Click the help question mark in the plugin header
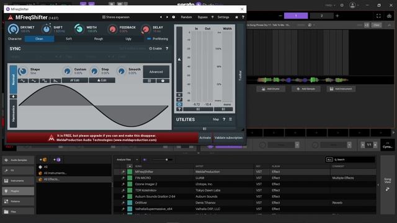Screen dimensions: 397x223 (243, 17)
